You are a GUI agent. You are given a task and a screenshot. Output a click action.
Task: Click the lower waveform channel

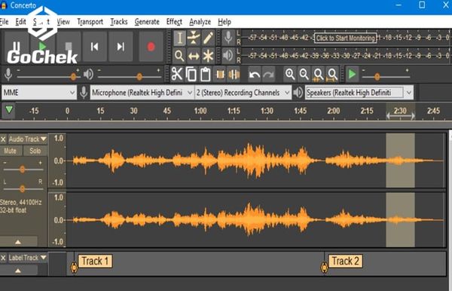click(256, 220)
